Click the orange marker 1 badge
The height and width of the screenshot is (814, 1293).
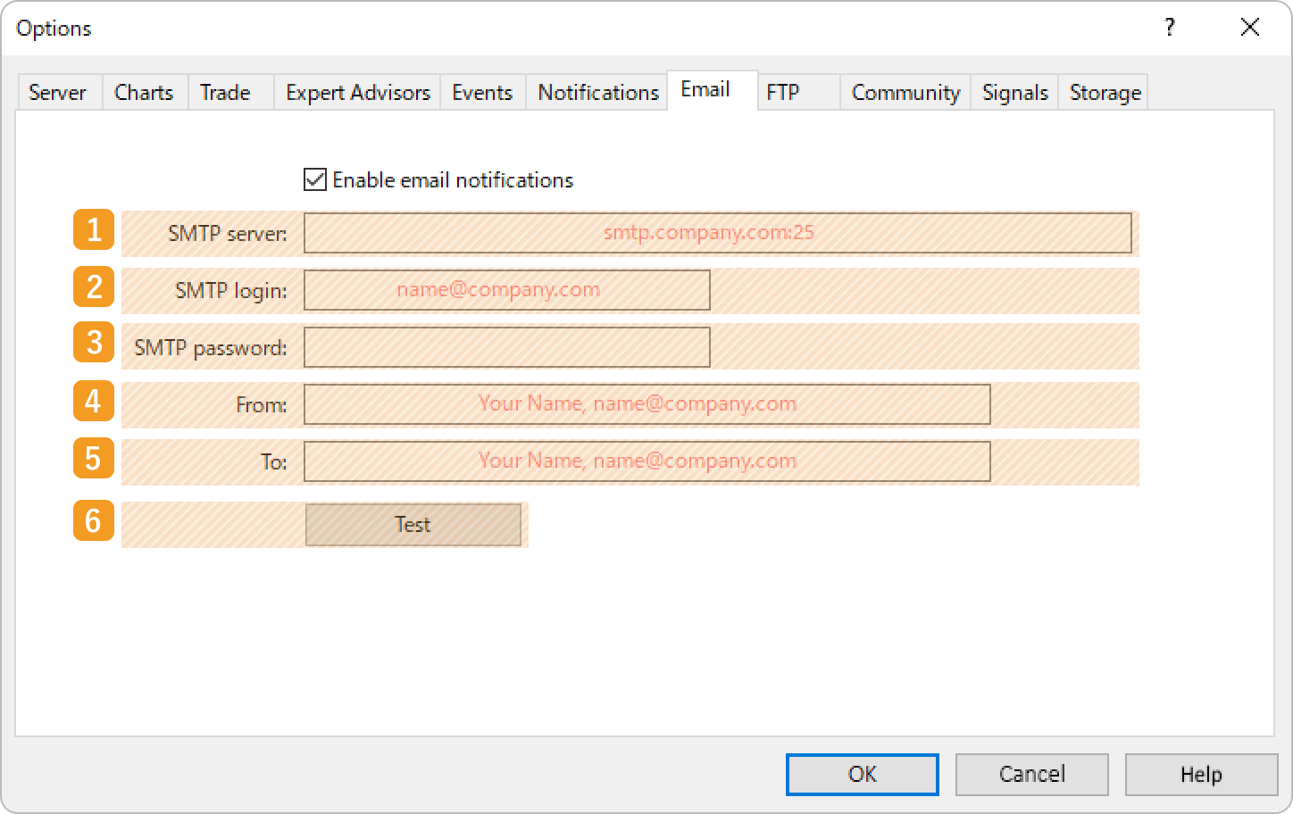click(x=93, y=231)
